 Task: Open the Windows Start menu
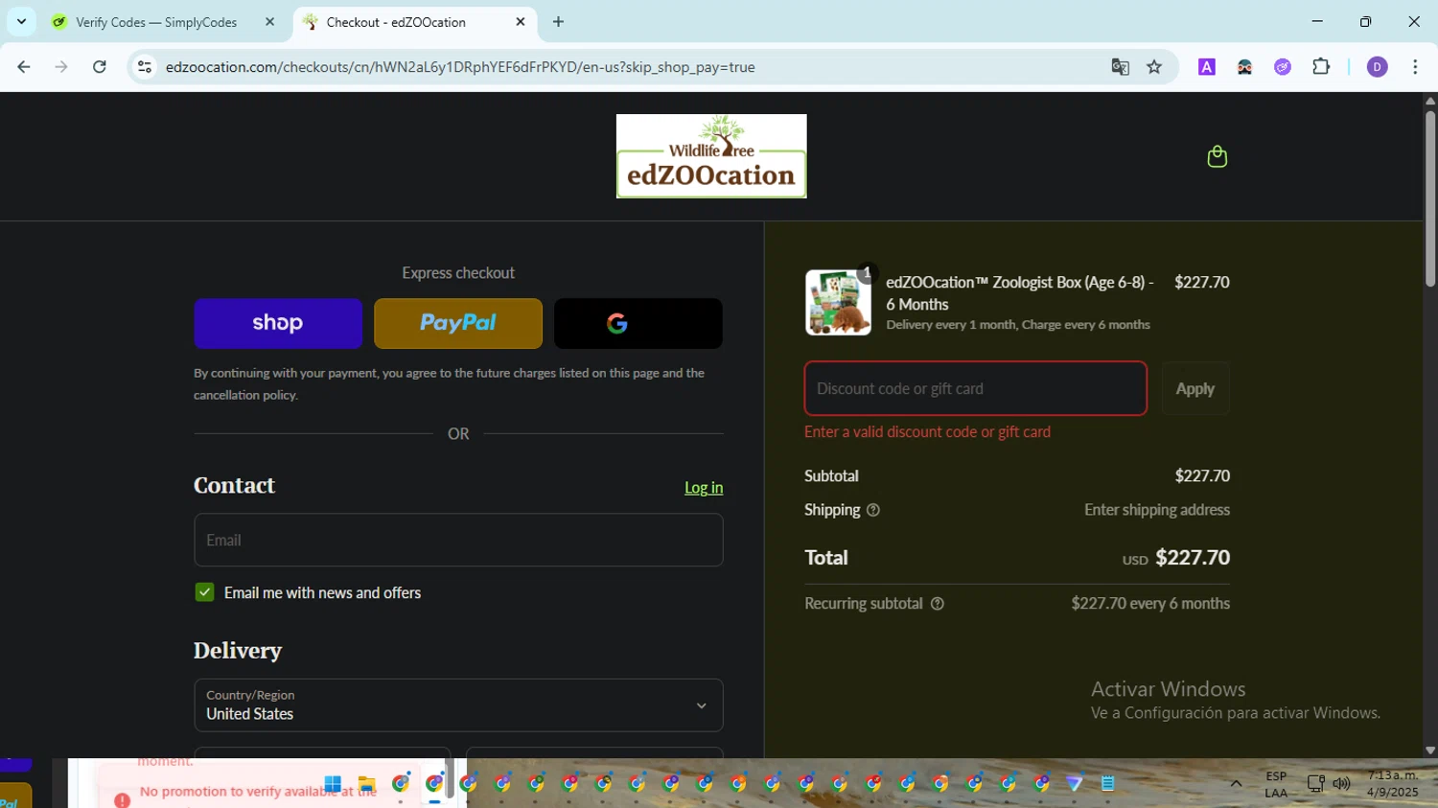(333, 784)
